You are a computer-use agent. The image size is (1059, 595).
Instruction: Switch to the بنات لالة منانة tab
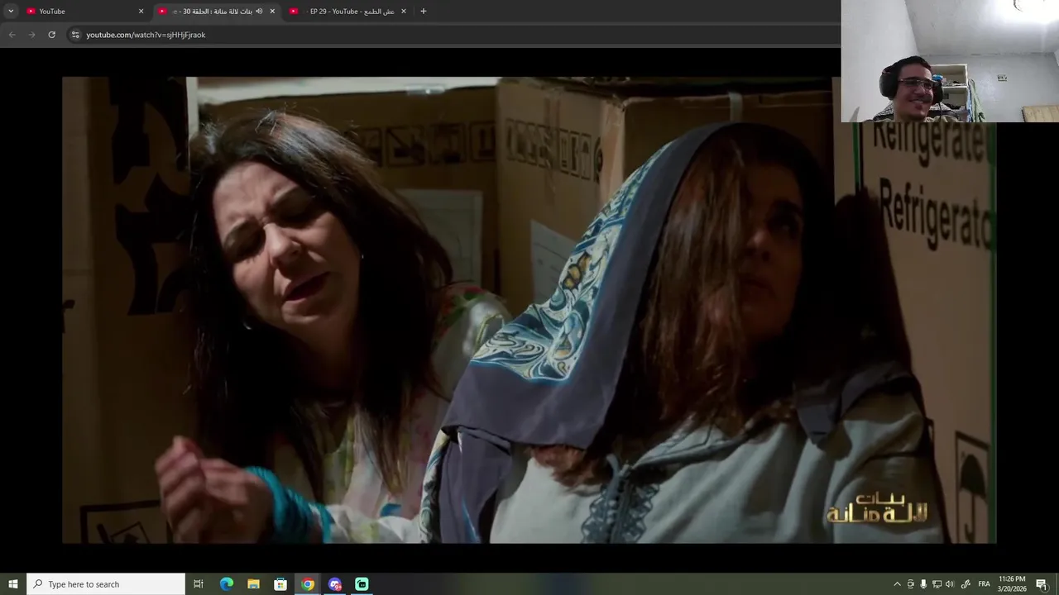(x=217, y=12)
